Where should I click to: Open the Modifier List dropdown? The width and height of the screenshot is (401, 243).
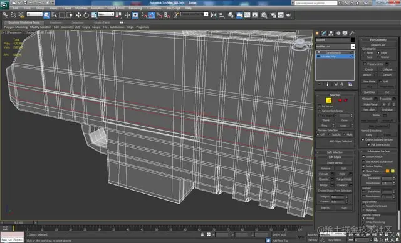(x=353, y=46)
